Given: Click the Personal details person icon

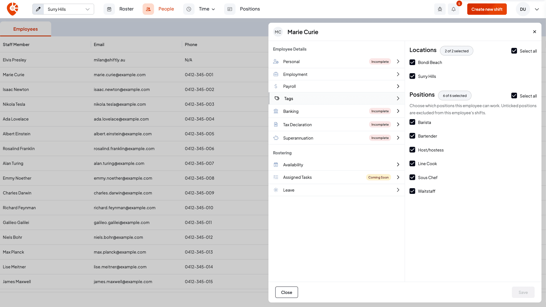Looking at the screenshot, I should [x=276, y=61].
